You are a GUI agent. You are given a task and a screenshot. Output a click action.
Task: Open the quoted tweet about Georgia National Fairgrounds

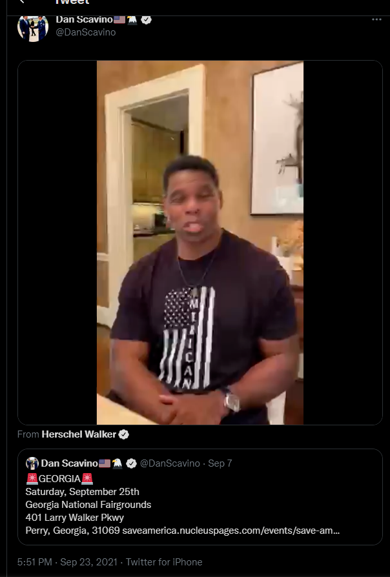coord(200,497)
